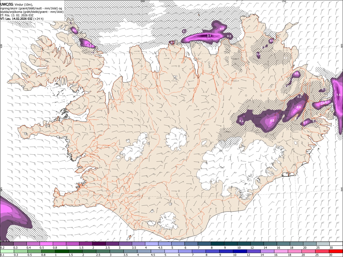Screen dimensions: 343x257
Task: Pick the lower green swatch between 0.5 and 0.8
Action: click(34, 251)
